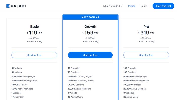Select the Growth plan heading

(90, 27)
